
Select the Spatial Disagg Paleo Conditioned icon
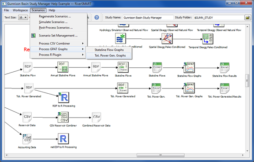167,39
